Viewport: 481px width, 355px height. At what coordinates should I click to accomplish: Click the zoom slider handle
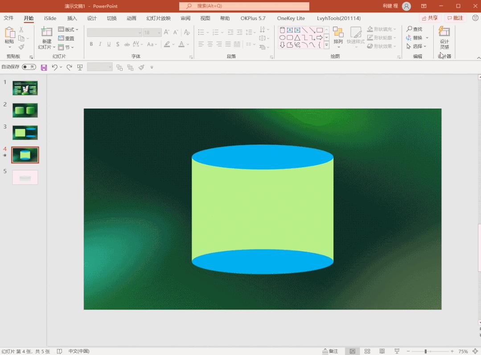pos(426,351)
